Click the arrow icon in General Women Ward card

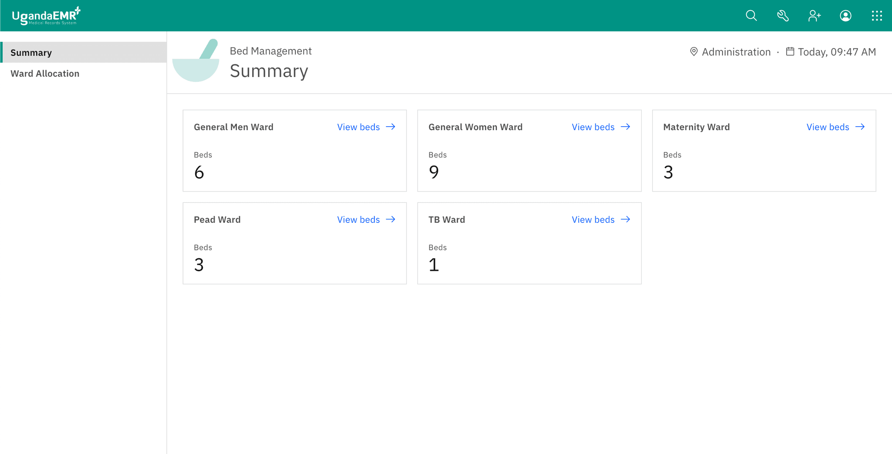coord(625,127)
